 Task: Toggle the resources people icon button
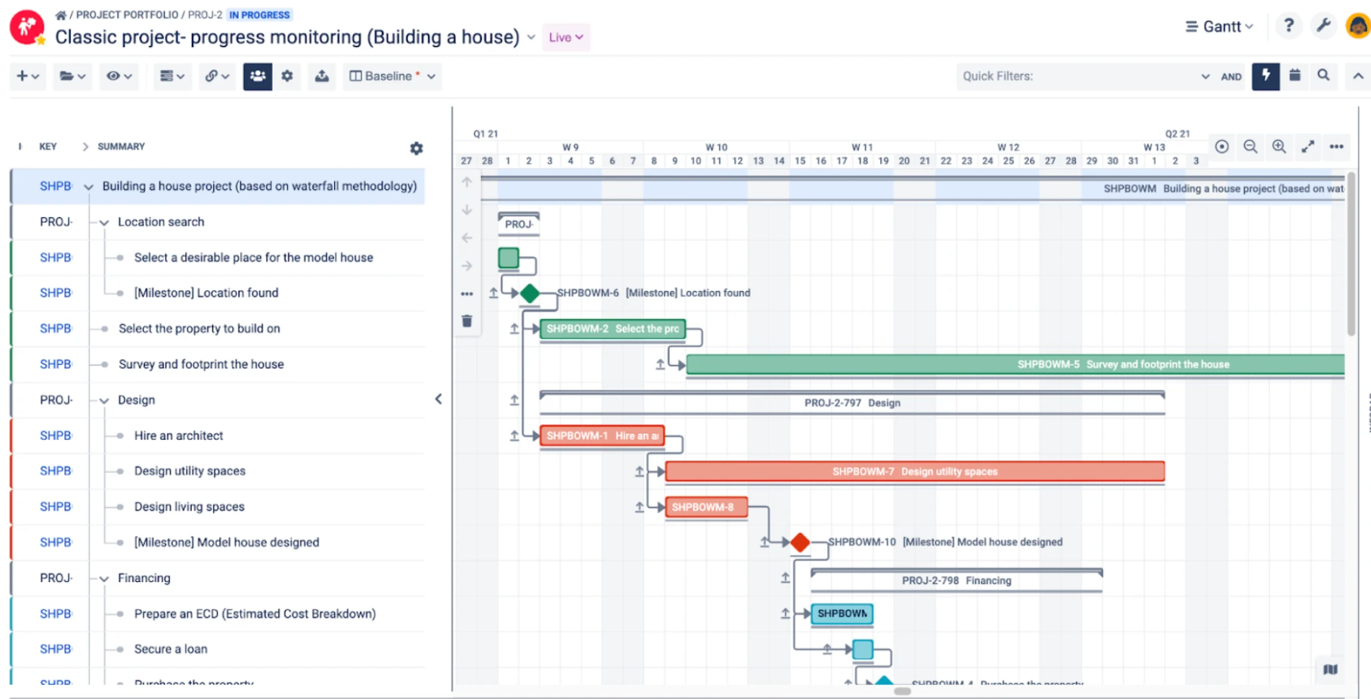(258, 76)
